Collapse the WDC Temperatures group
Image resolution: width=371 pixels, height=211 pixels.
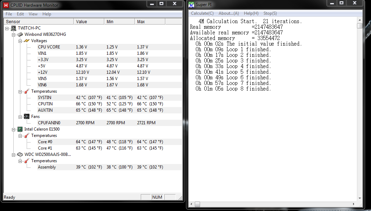(x=20, y=161)
